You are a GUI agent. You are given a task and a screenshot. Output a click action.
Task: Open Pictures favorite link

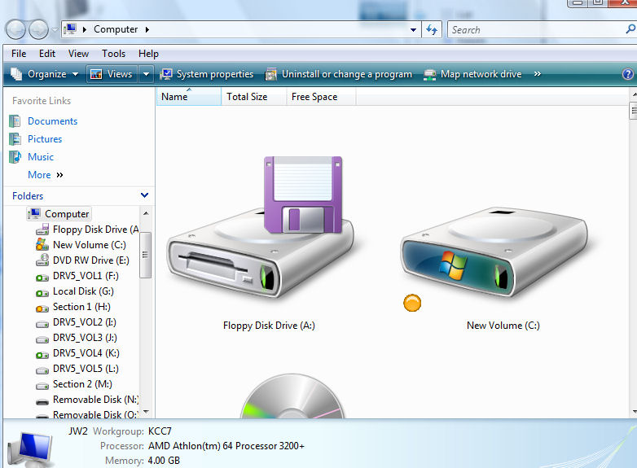click(45, 139)
